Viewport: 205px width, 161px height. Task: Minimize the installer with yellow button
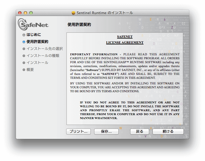point(25,13)
